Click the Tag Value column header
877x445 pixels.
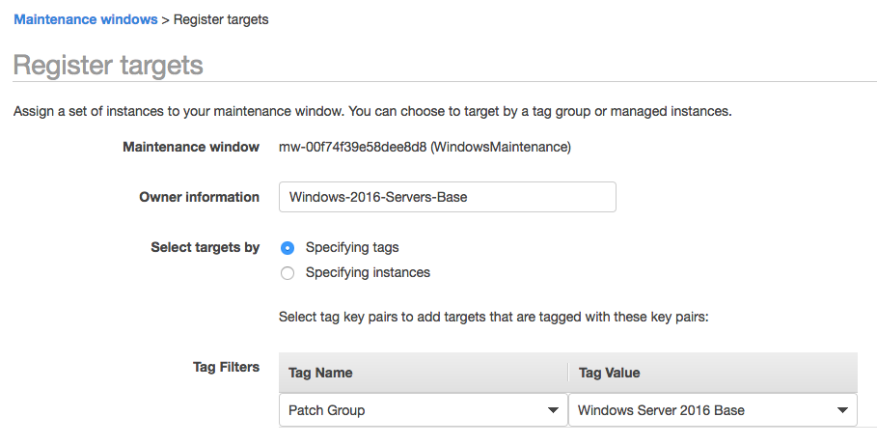coord(609,373)
